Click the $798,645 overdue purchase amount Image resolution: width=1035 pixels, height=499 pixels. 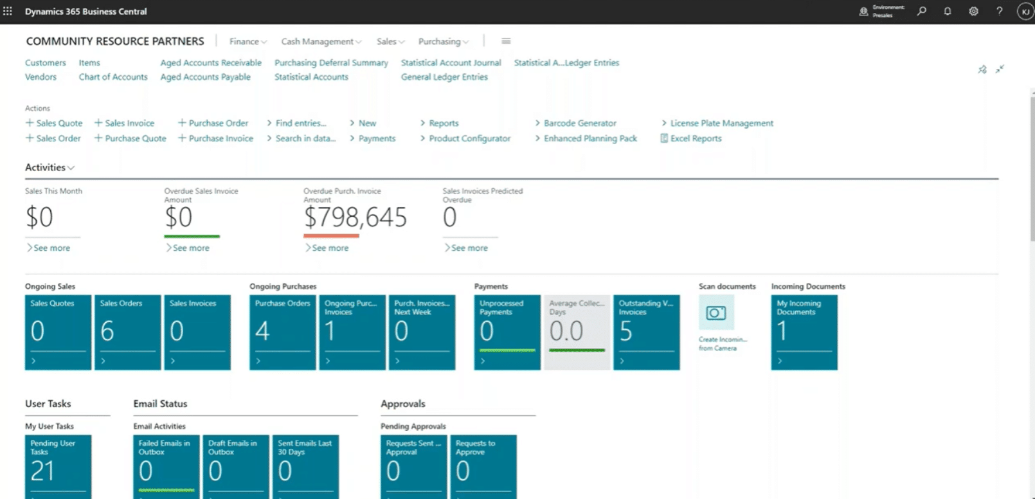point(355,217)
